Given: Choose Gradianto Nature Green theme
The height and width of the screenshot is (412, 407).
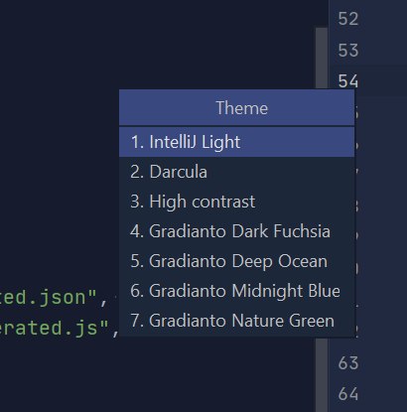Looking at the screenshot, I should pyautogui.click(x=236, y=321).
